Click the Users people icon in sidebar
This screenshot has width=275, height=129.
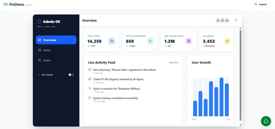point(40,60)
